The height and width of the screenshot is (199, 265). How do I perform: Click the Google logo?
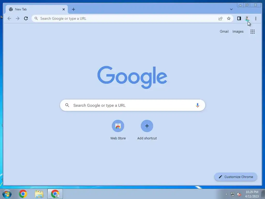coord(132,77)
